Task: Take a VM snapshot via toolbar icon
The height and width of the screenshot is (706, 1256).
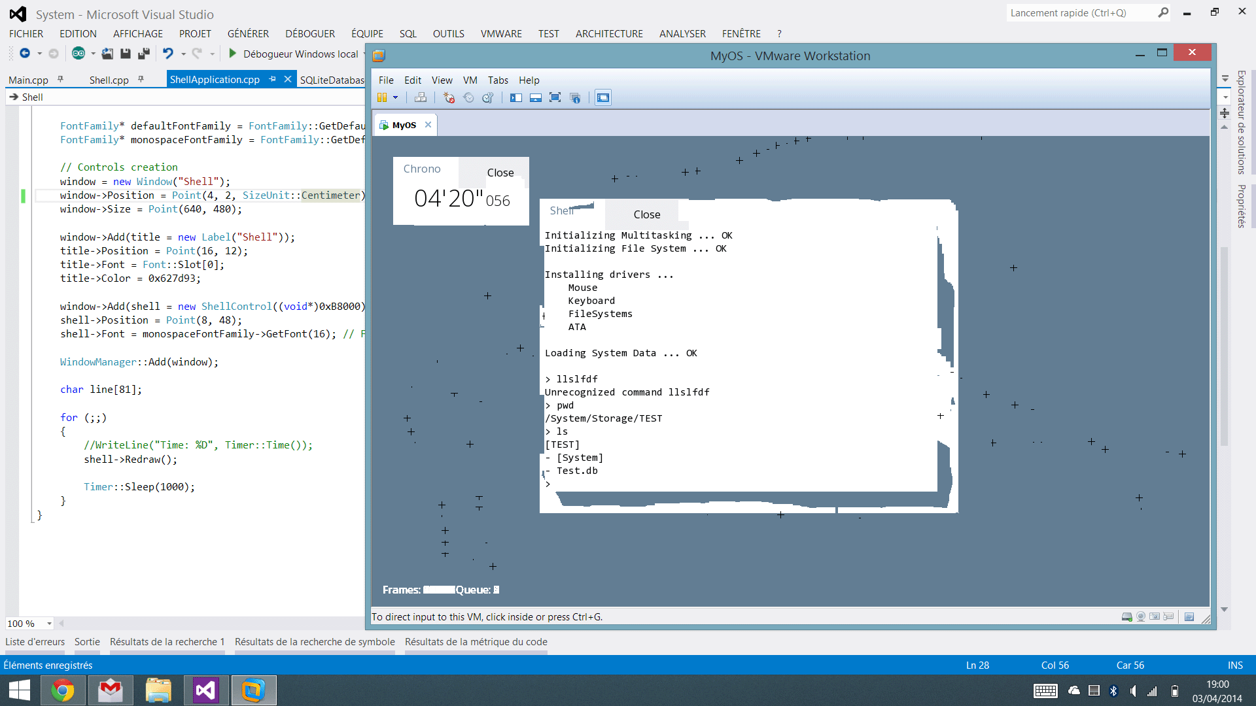Action: point(449,97)
